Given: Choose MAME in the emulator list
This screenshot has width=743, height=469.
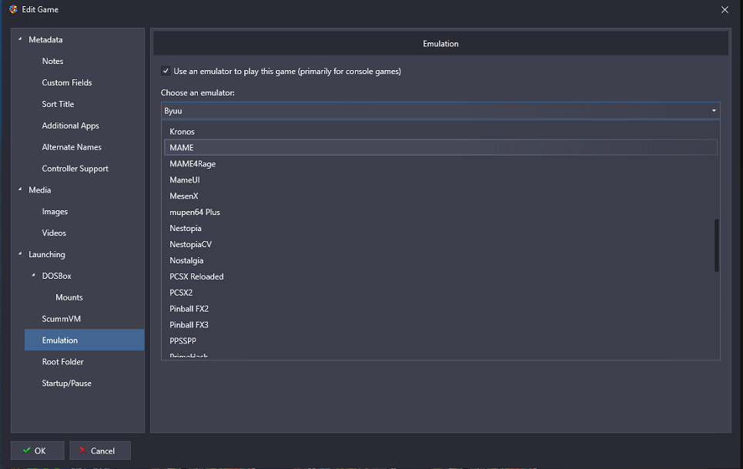Looking at the screenshot, I should click(x=440, y=147).
